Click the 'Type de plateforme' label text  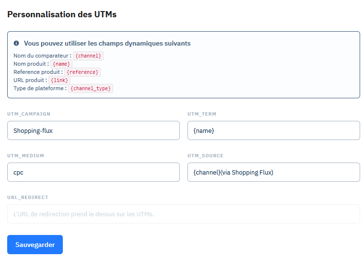pyautogui.click(x=38, y=88)
